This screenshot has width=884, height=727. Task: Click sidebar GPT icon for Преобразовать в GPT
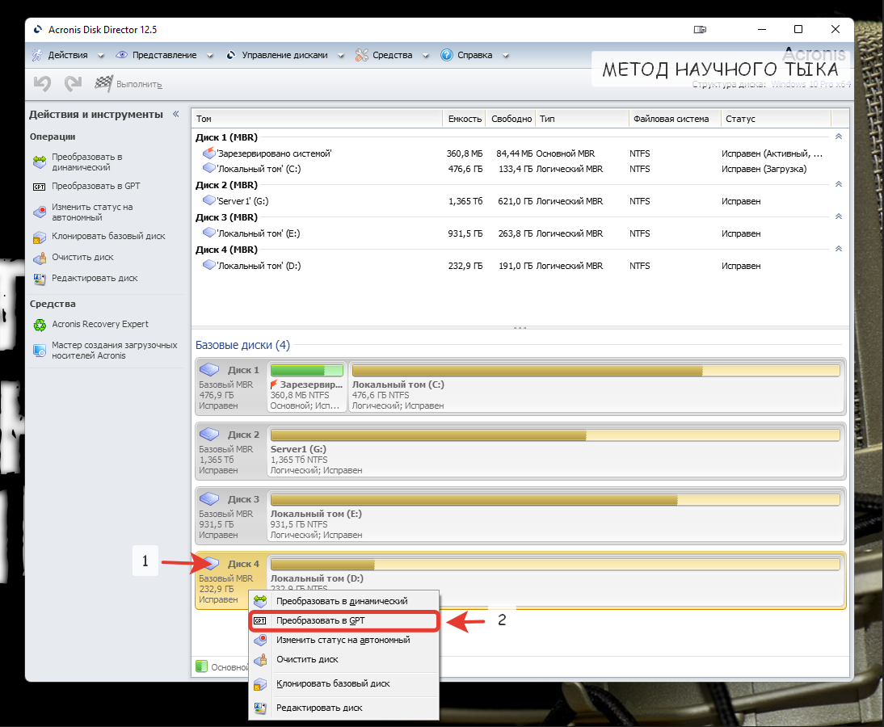click(40, 187)
